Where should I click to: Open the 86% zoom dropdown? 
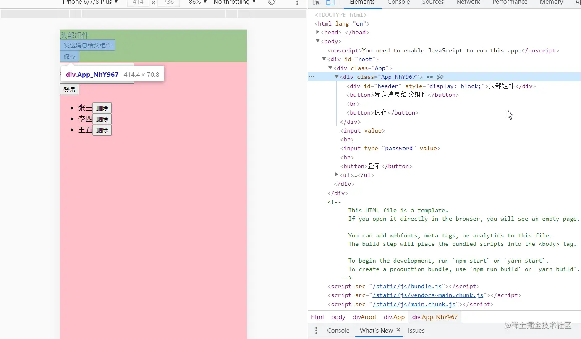pyautogui.click(x=198, y=2)
